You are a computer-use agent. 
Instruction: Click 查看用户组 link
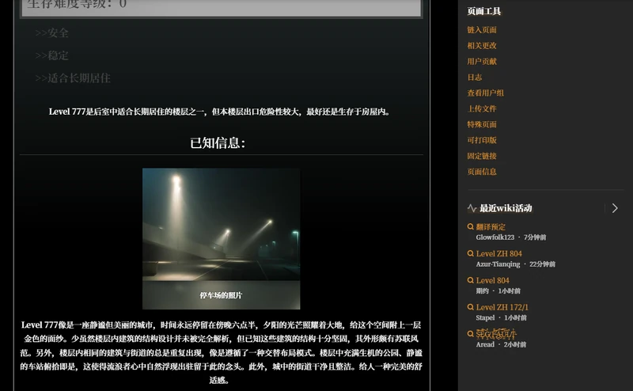(x=485, y=93)
